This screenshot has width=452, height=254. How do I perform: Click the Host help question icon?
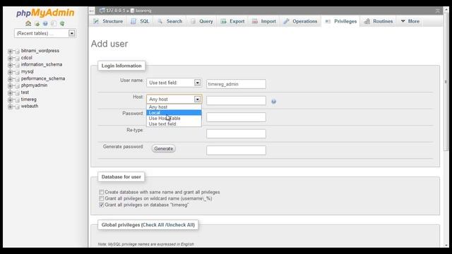pyautogui.click(x=273, y=102)
